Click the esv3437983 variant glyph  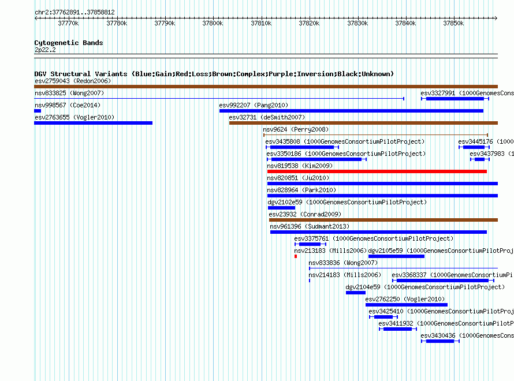point(480,159)
